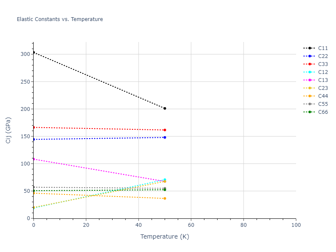Click the cyan C12 legend marker
Image resolution: width=336 pixels, height=252 pixels.
310,72
